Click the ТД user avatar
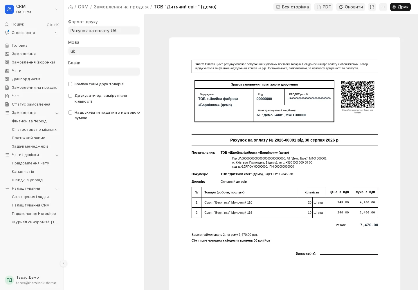The height and width of the screenshot is (290, 418). [9, 280]
